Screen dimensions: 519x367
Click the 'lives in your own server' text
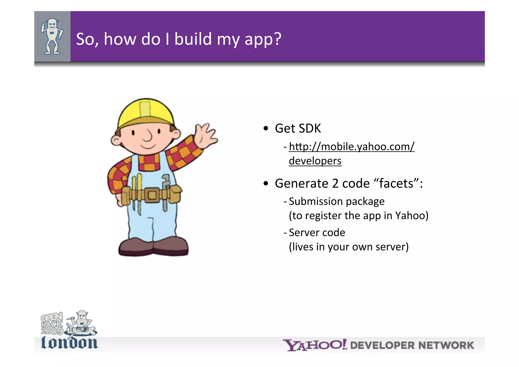click(x=349, y=247)
